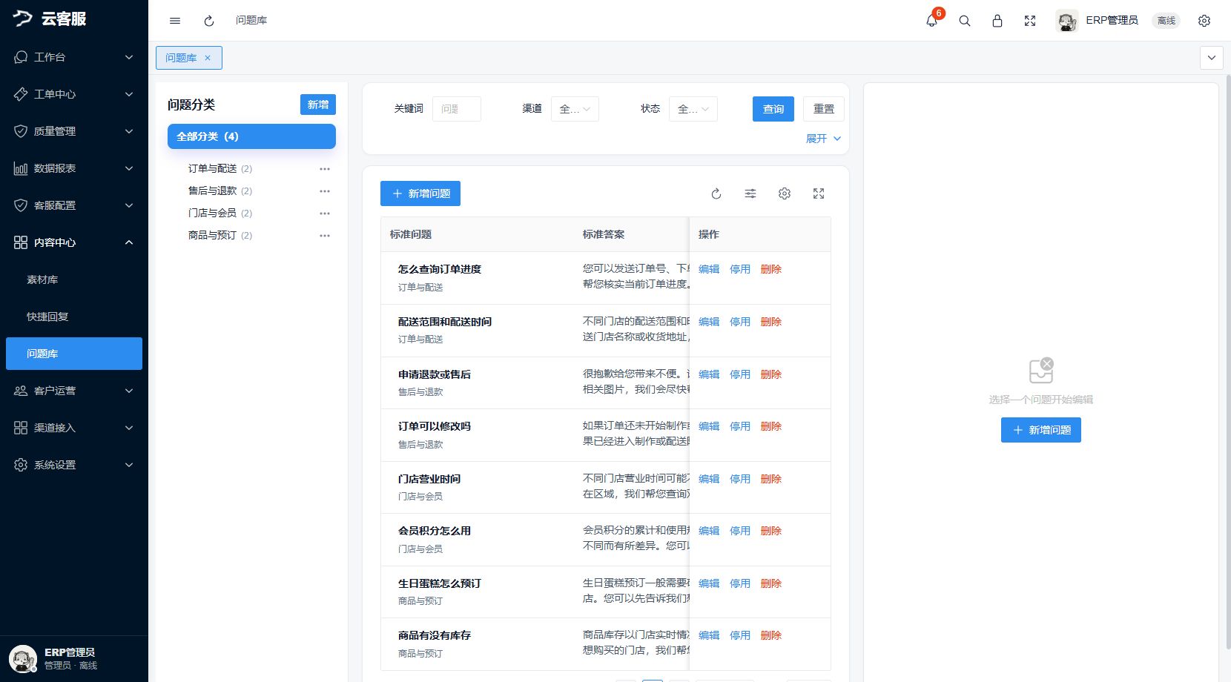This screenshot has width=1231, height=682.
Task: Collapse the 内容中心 sidebar menu
Action: [x=74, y=242]
